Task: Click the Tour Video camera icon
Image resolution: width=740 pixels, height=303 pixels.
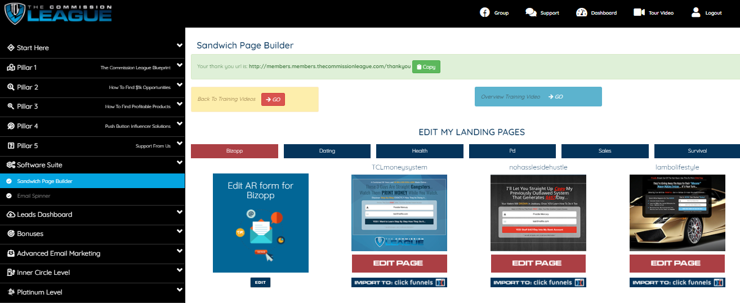Action: tap(639, 12)
